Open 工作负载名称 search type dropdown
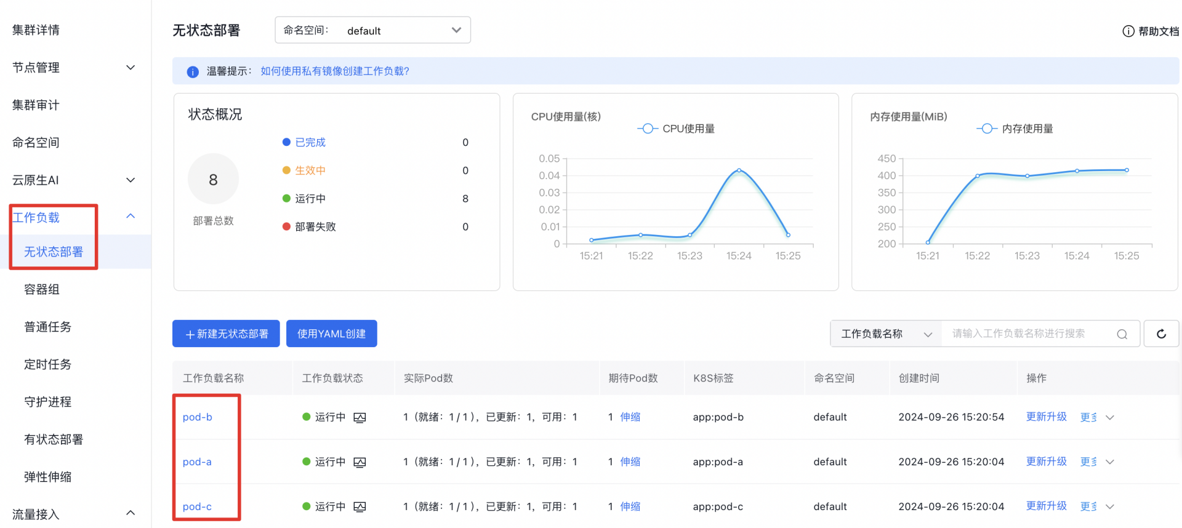The image size is (1182, 528). (886, 334)
